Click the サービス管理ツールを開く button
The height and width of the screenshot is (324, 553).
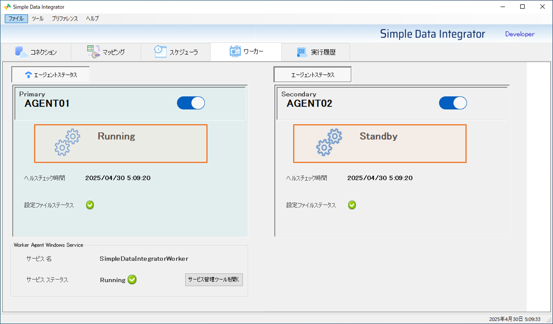coord(214,279)
